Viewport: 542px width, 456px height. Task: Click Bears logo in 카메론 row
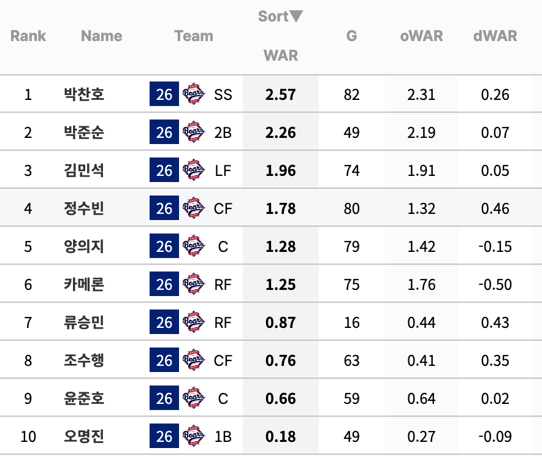pos(193,284)
